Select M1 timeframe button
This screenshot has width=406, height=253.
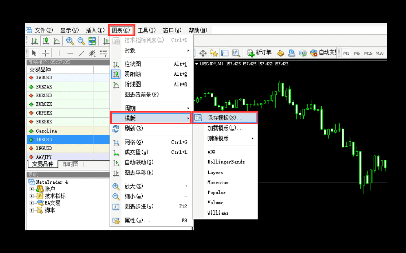[346, 53]
